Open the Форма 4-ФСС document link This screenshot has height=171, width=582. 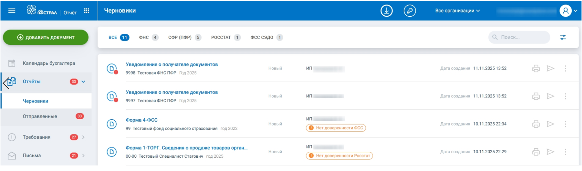141,120
